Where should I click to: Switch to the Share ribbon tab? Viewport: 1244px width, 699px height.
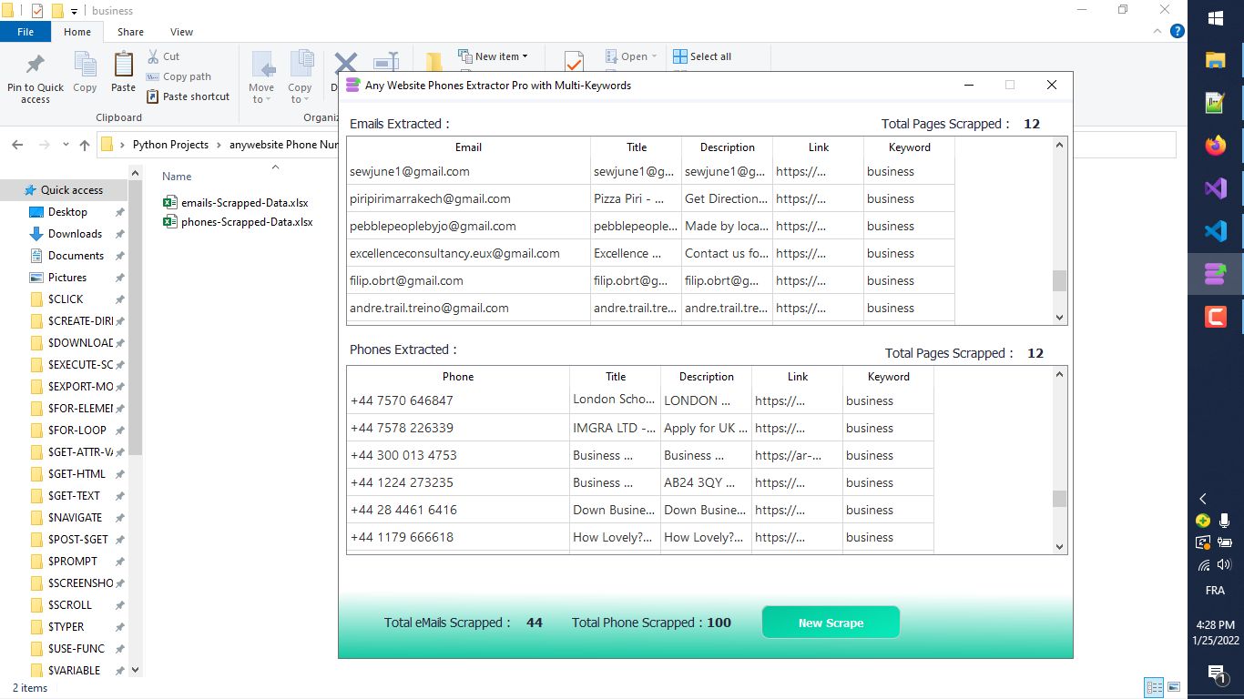130,32
